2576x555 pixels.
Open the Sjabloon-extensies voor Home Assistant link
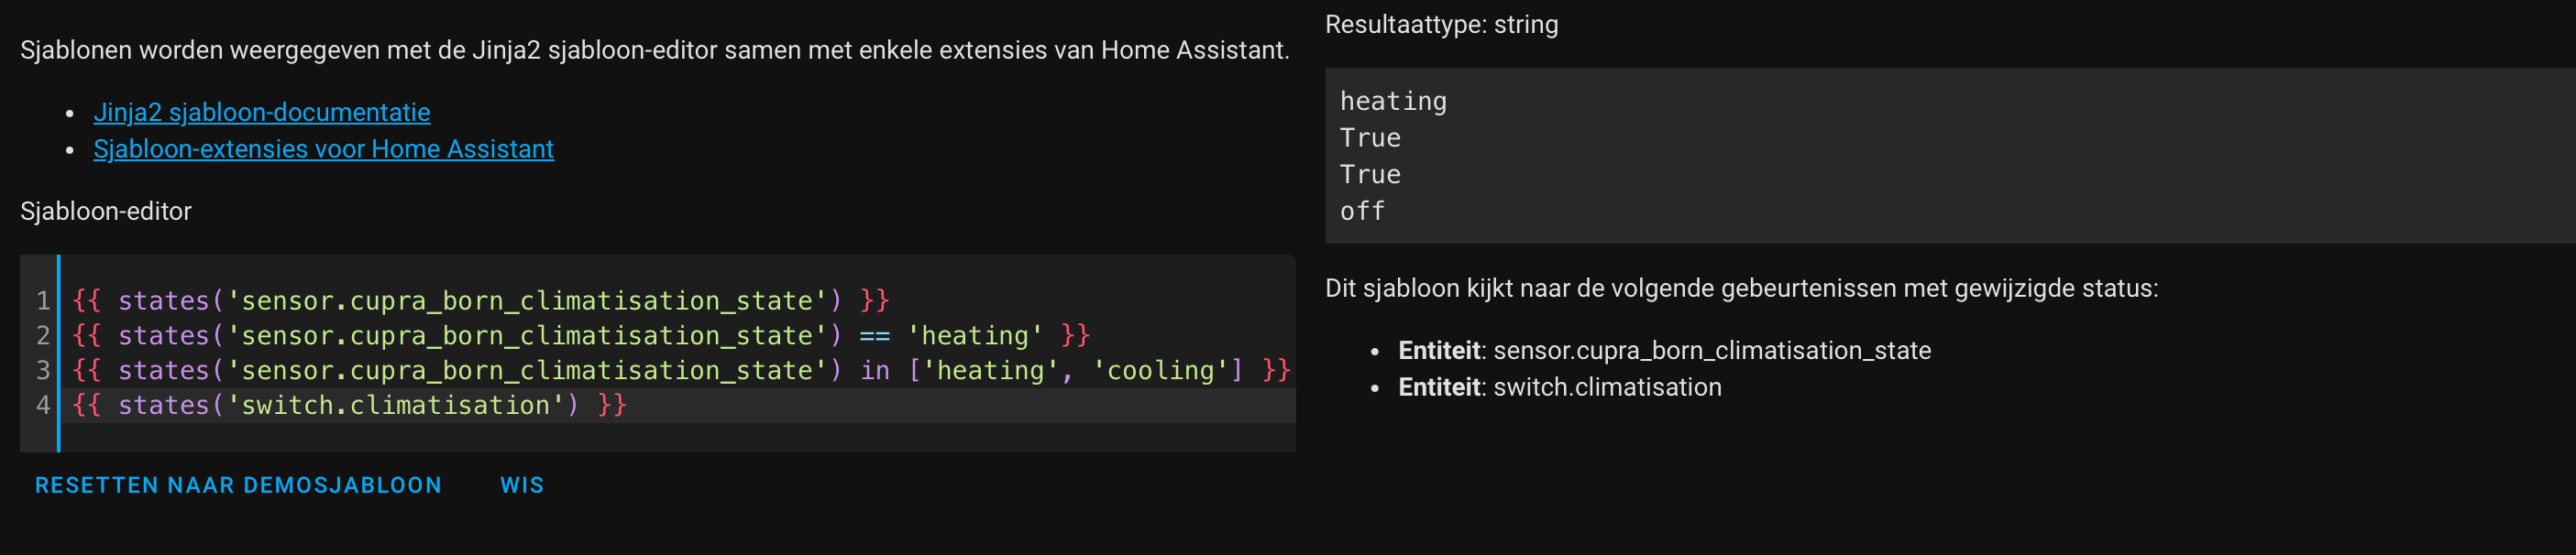[x=324, y=147]
